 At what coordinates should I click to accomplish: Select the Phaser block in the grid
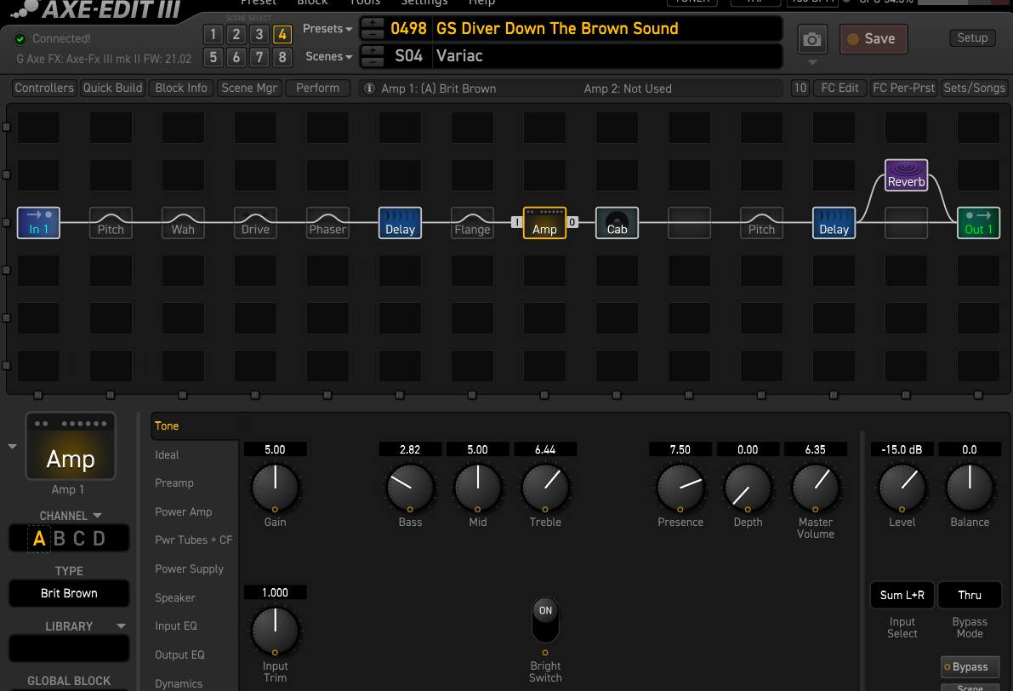pos(327,222)
